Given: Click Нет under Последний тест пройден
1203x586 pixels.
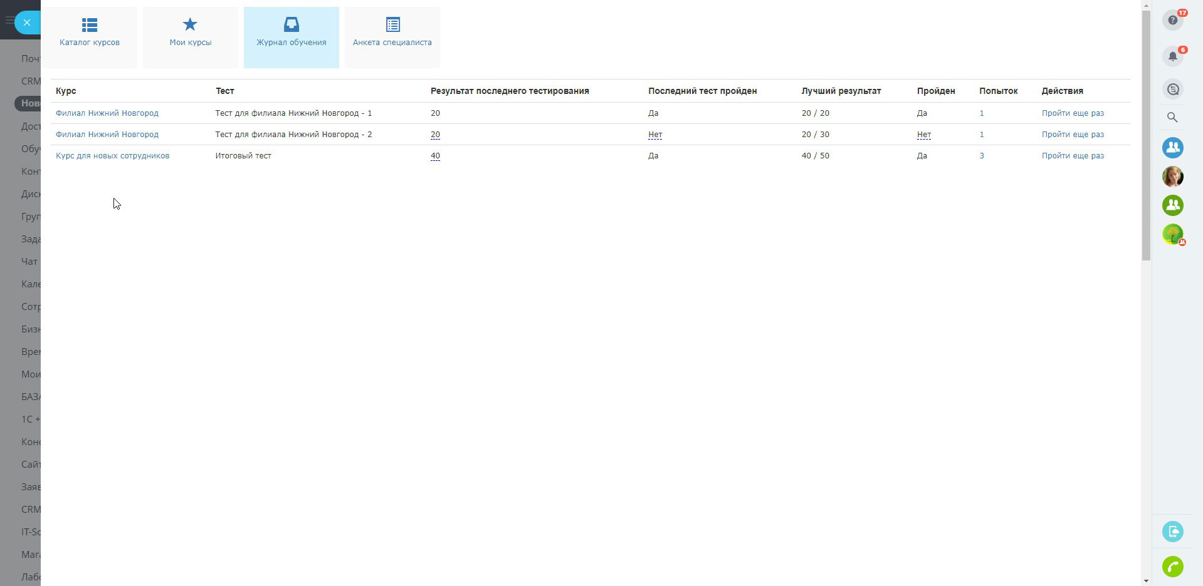Looking at the screenshot, I should [x=655, y=135].
